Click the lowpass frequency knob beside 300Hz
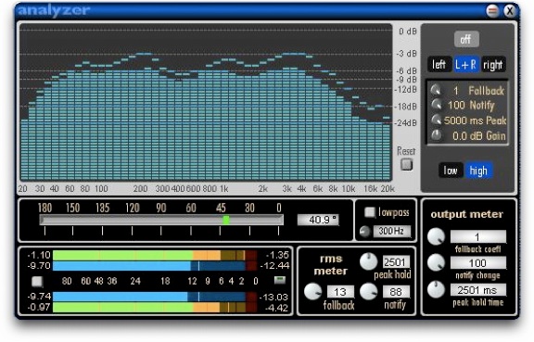 (x=364, y=232)
